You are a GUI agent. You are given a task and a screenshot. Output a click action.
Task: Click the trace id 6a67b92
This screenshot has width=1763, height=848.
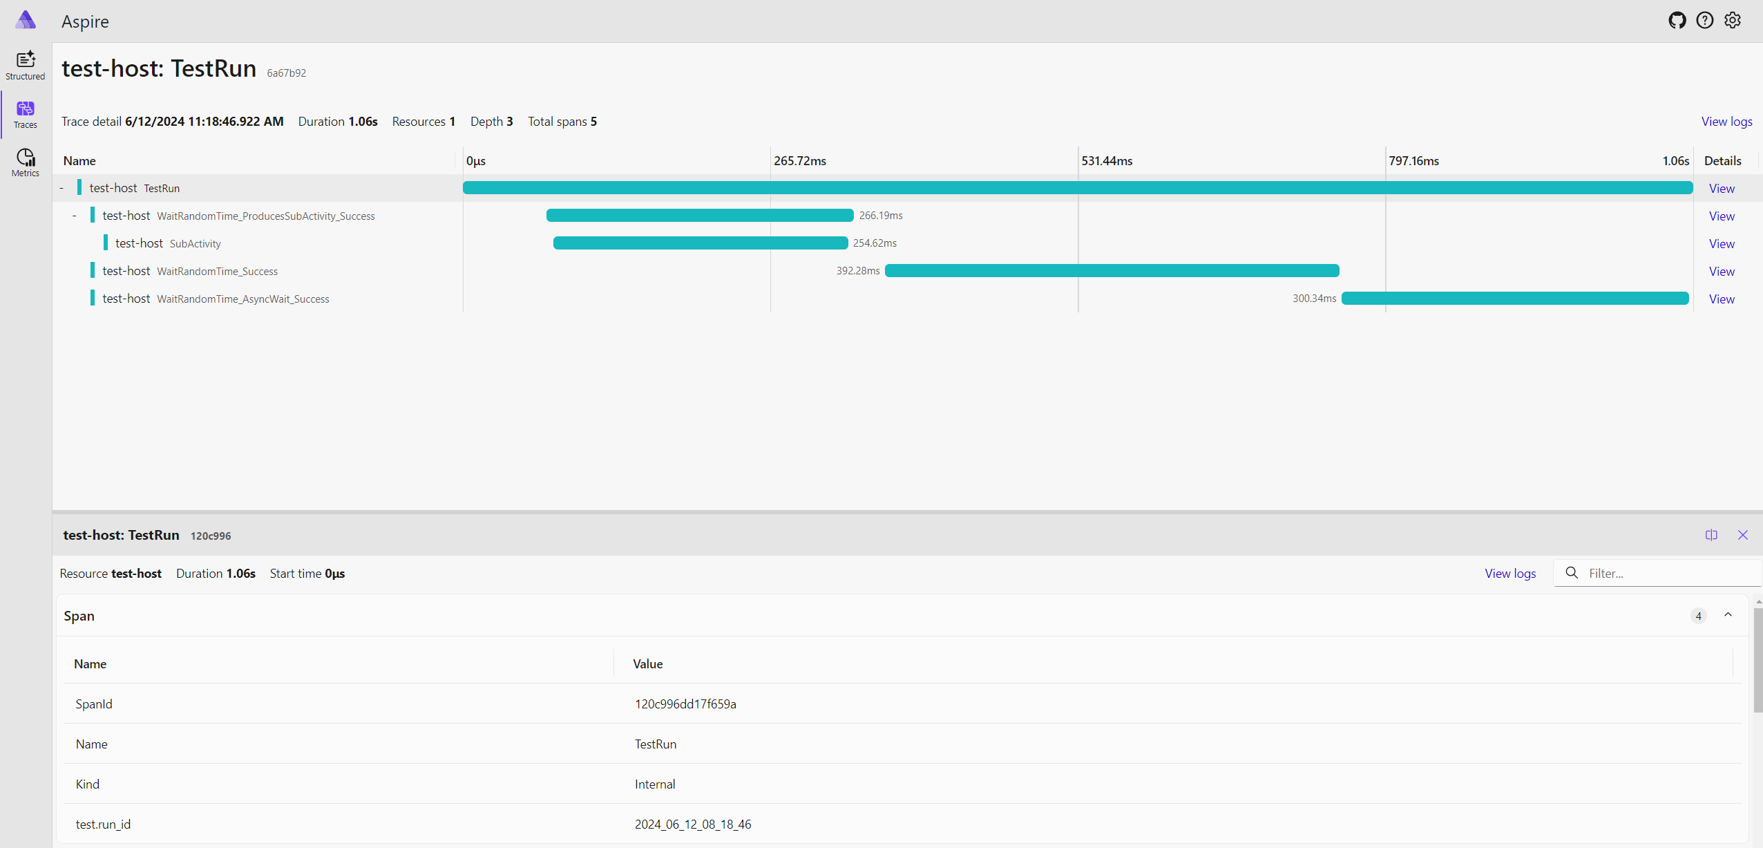click(287, 73)
